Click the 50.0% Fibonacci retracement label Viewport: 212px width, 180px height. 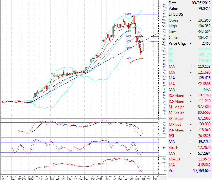pyautogui.click(x=128, y=36)
